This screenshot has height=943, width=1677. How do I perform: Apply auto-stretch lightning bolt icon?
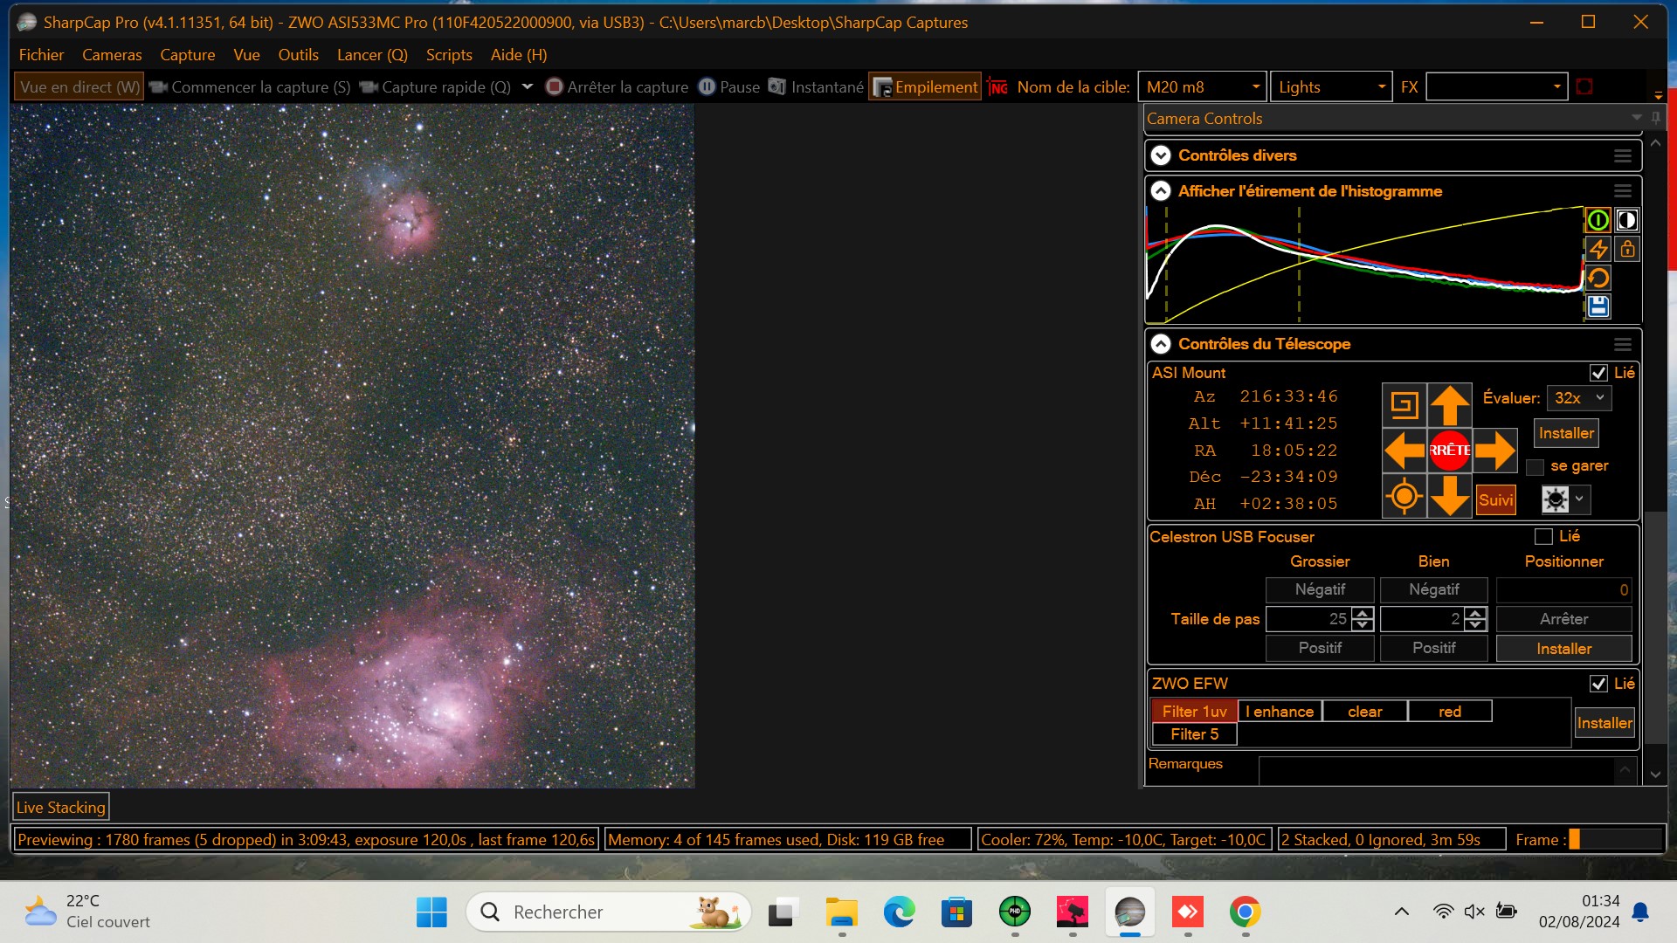click(x=1598, y=249)
